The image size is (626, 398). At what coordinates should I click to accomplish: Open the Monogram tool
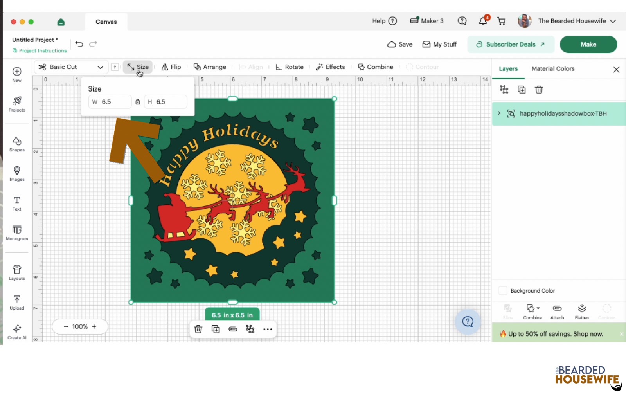coord(17,233)
